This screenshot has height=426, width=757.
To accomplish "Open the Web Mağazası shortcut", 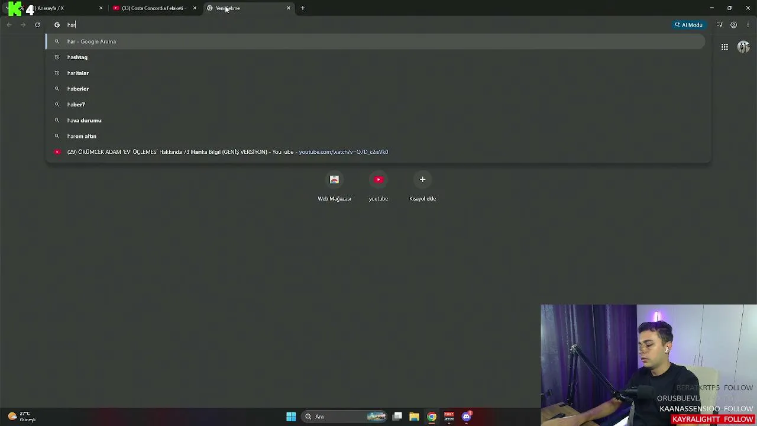I will pyautogui.click(x=334, y=187).
